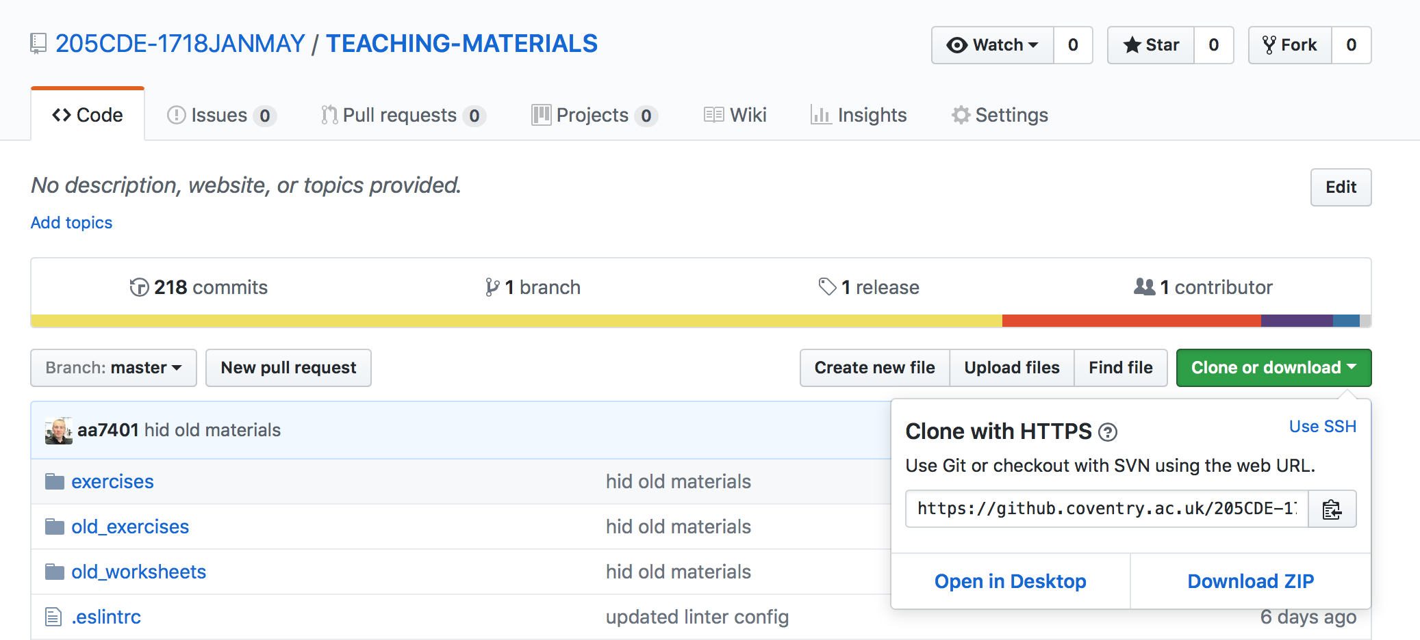Click the red language bar segment
The height and width of the screenshot is (640, 1420).
point(1132,321)
